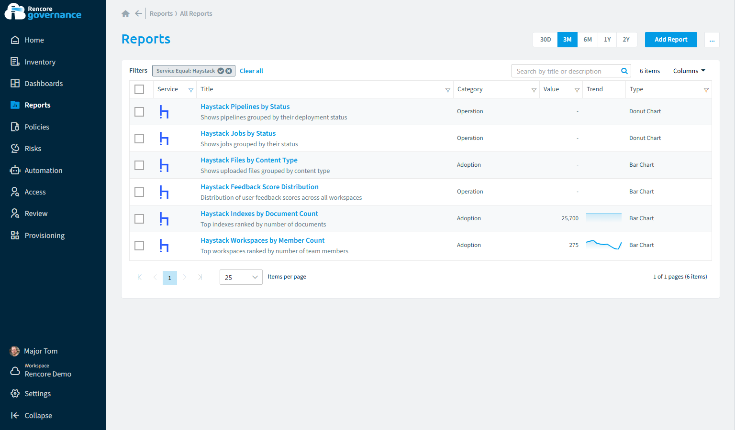Click the Reports breadcrumb link

tap(161, 13)
